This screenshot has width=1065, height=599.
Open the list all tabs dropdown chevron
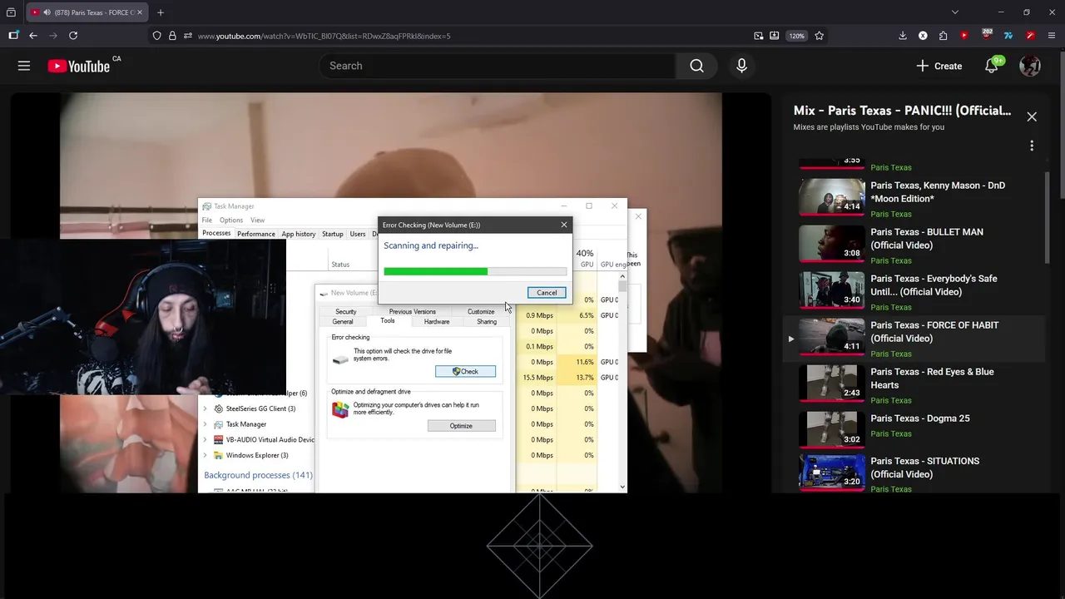tap(955, 12)
